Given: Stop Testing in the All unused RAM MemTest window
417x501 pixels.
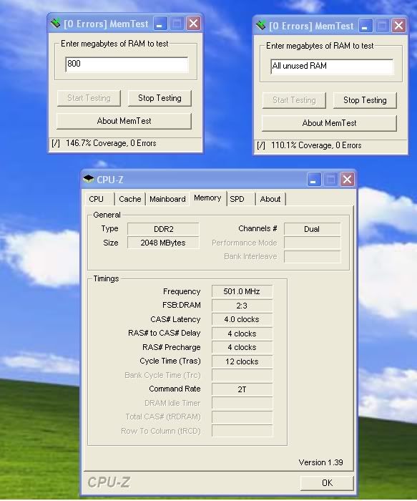Looking at the screenshot, I should (365, 100).
